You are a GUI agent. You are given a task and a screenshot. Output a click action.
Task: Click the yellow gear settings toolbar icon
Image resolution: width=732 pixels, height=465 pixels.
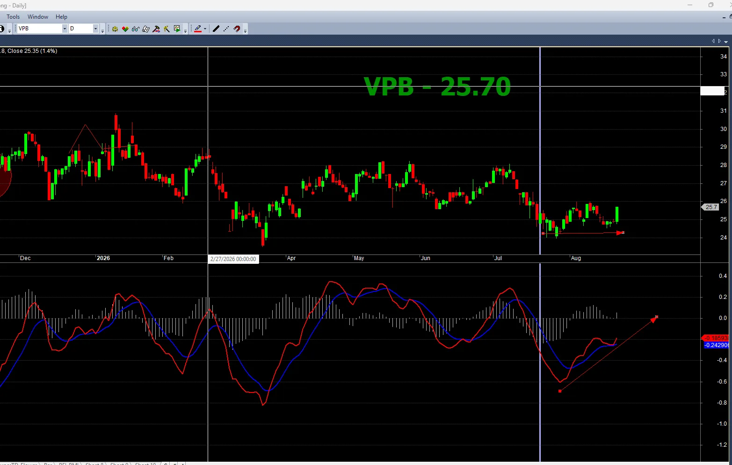click(x=115, y=29)
